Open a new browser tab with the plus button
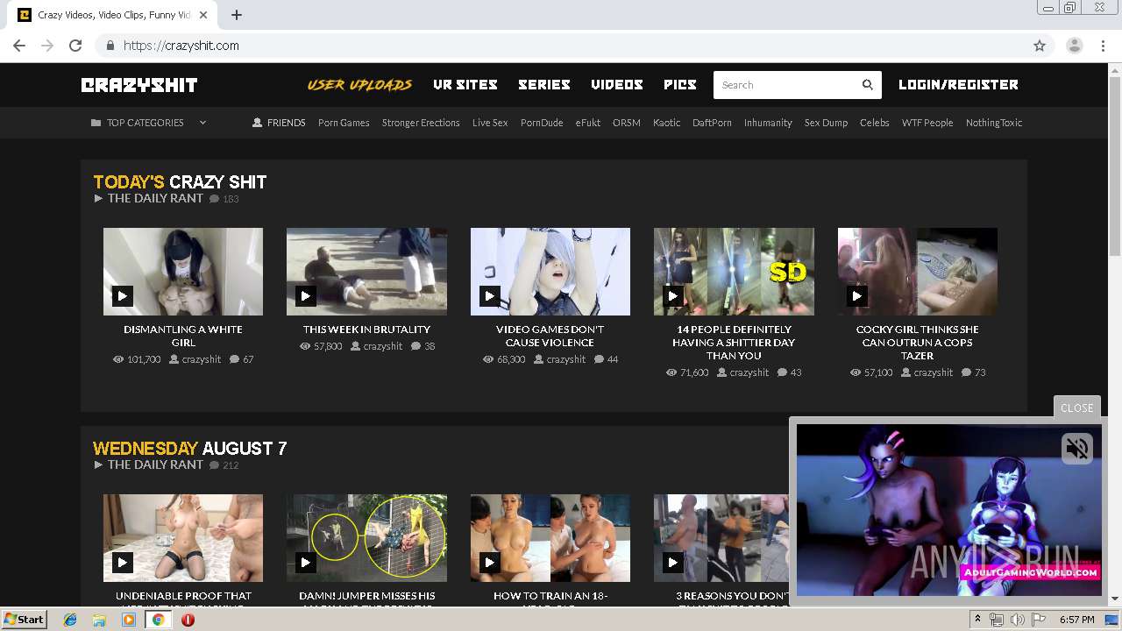1122x631 pixels. (x=237, y=15)
